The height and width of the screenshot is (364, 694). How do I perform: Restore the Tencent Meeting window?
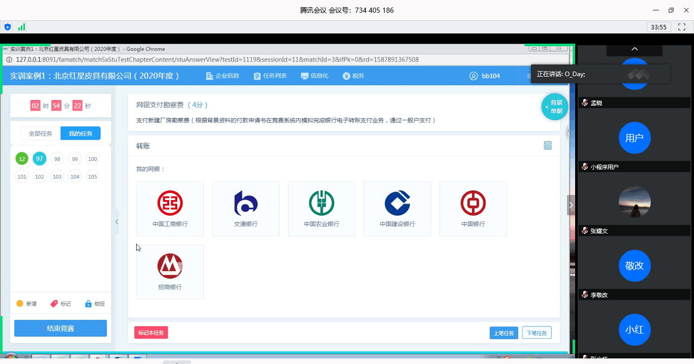click(x=671, y=10)
